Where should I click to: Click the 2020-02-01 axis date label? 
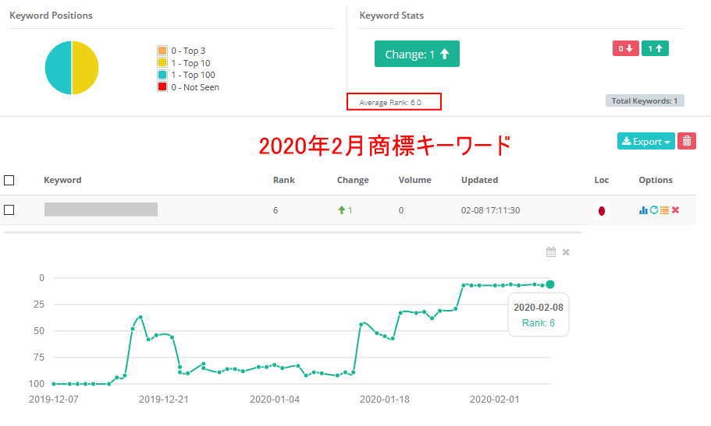point(494,400)
